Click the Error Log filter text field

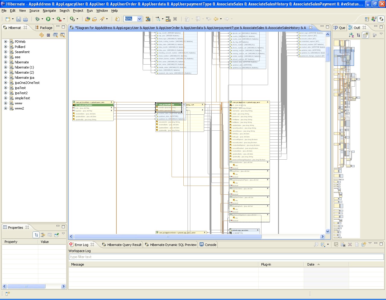click(226, 257)
